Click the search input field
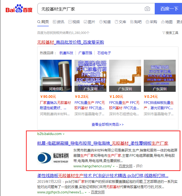182x196 pixels. (90, 9)
